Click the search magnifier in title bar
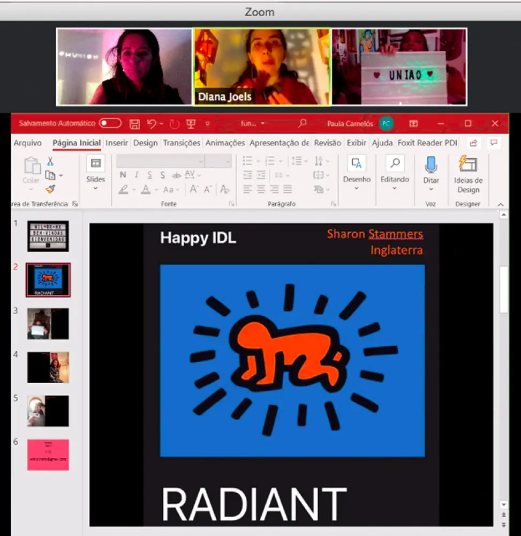The width and height of the screenshot is (521, 536). click(302, 123)
